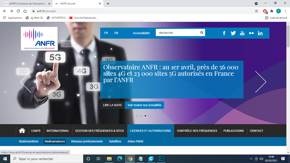The height and width of the screenshot is (163, 290).
Task: Show hidden tray icons chevron
Action: point(251,159)
